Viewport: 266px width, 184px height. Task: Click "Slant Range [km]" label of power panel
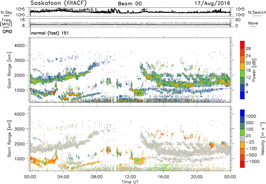(9, 70)
